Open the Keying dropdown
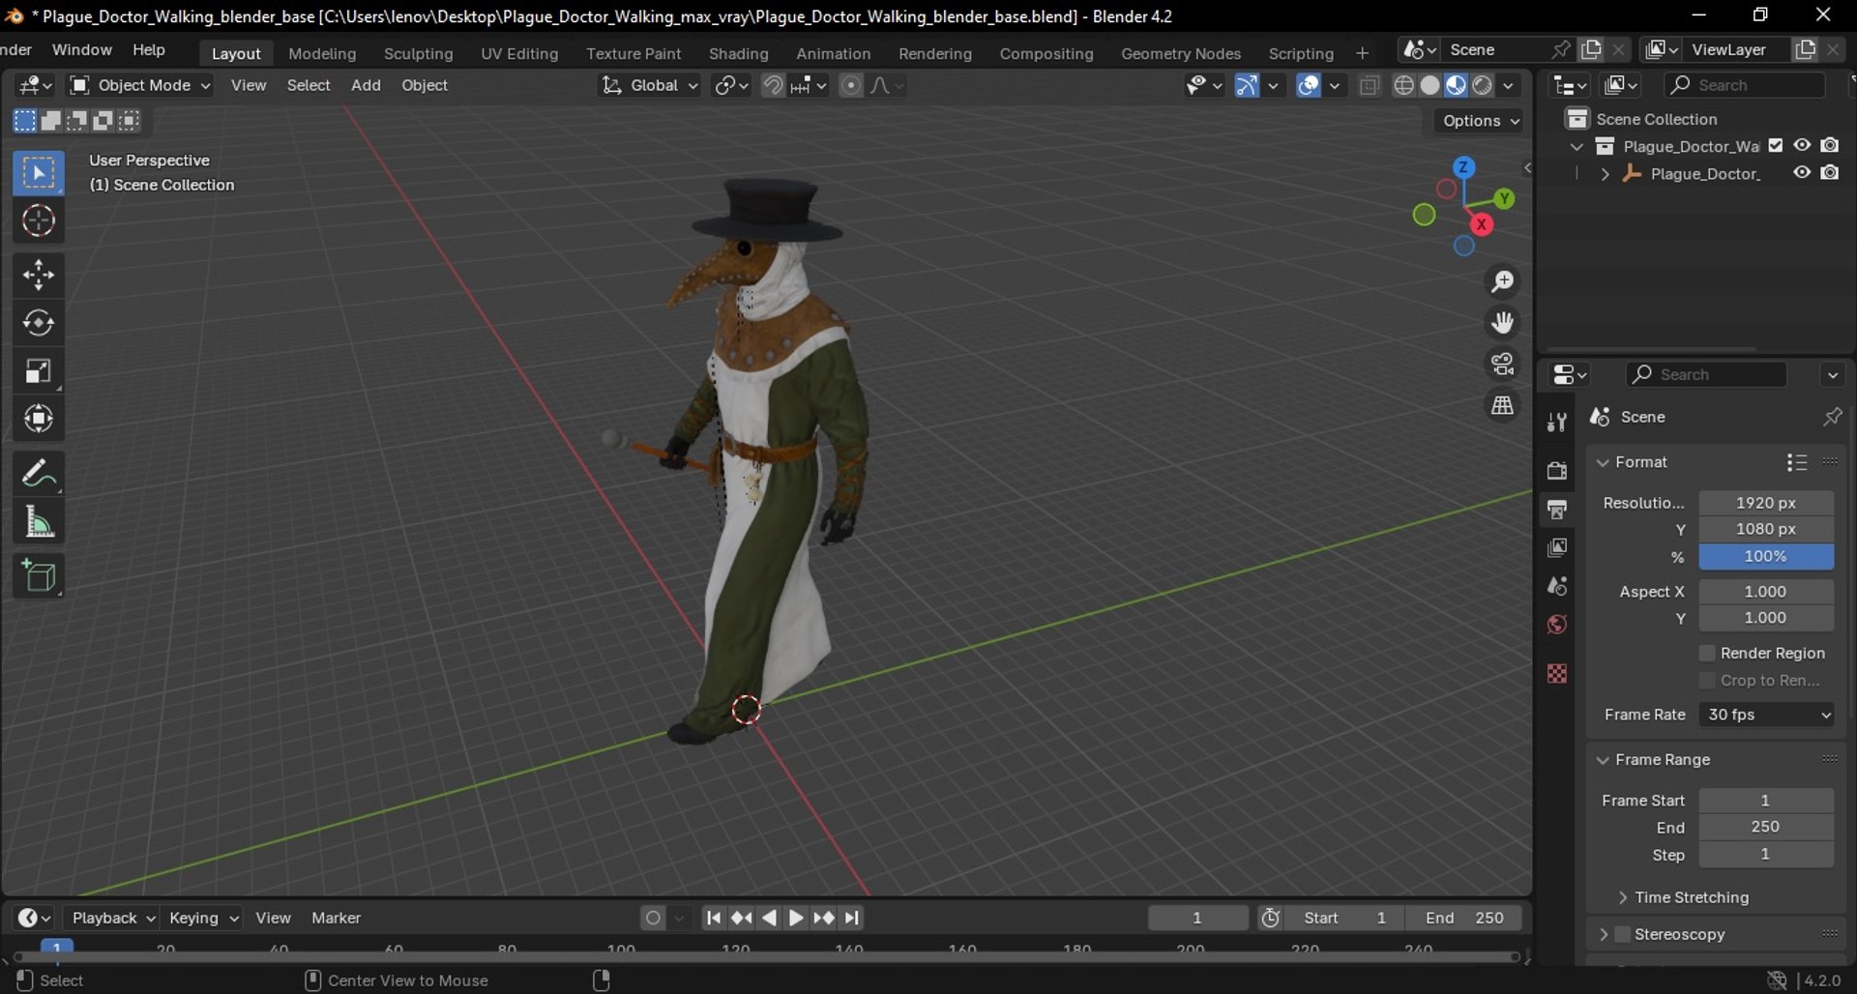This screenshot has width=1857, height=994. (203, 918)
